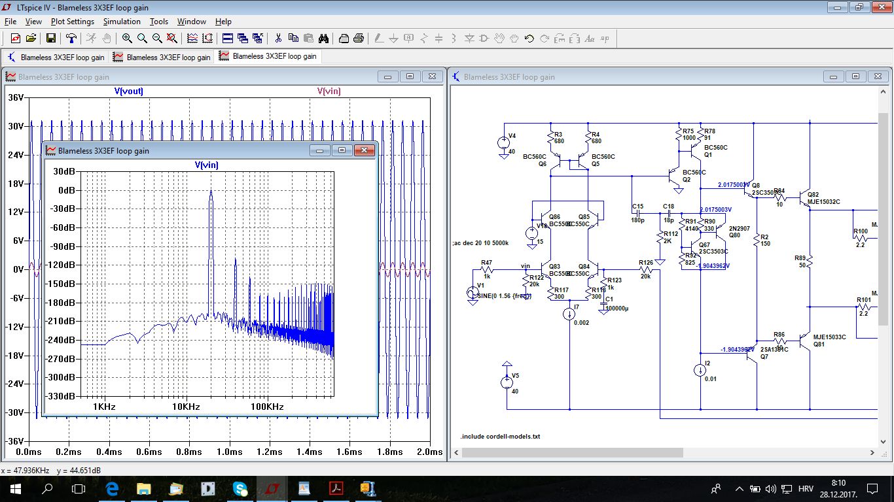The width and height of the screenshot is (894, 502).
Task: Click the Paste toolbar icon
Action: click(308, 39)
